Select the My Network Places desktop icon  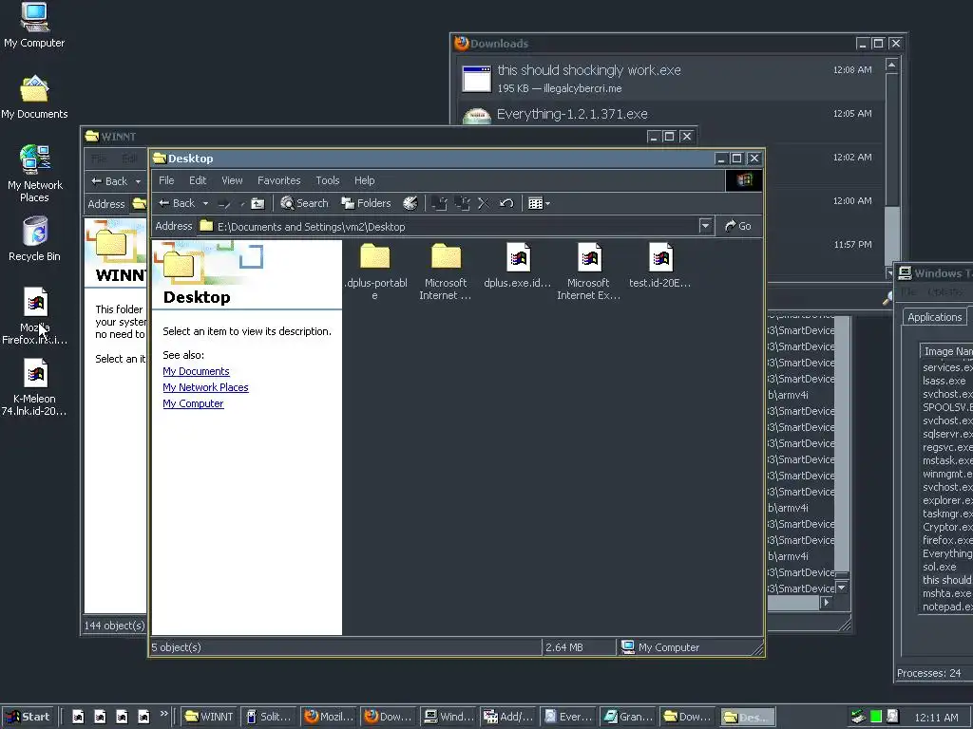(35, 174)
